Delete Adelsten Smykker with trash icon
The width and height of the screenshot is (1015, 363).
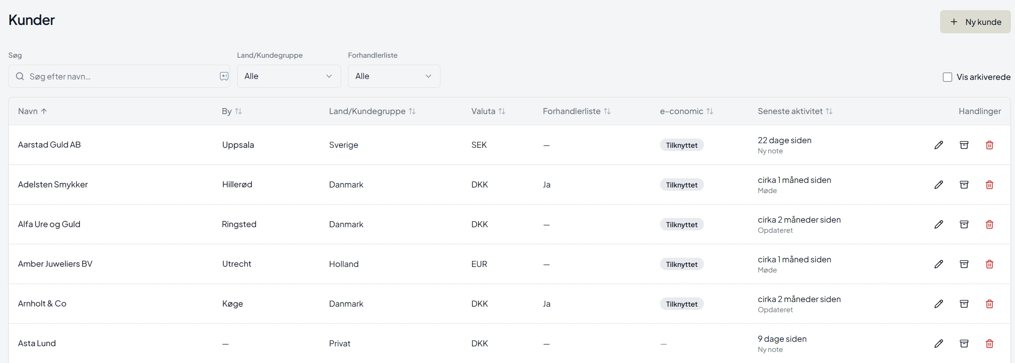[990, 185]
